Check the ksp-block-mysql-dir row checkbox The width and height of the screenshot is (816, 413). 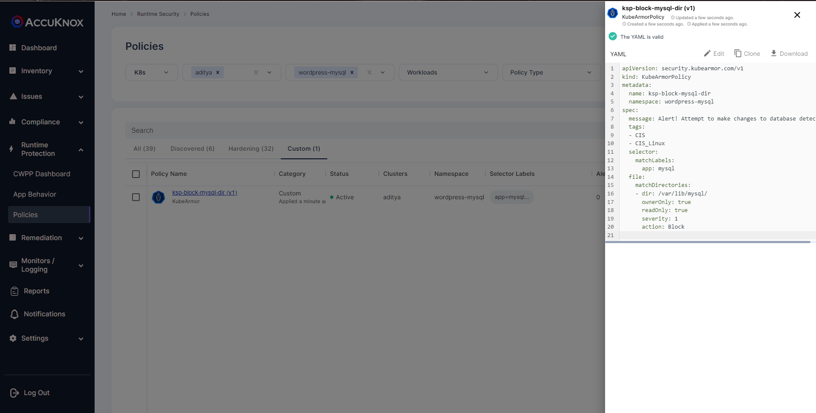[136, 197]
